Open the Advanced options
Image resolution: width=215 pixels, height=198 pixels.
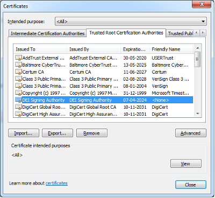tap(191, 133)
